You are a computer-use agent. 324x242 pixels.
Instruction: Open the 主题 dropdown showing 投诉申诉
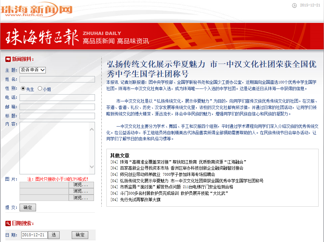(x=33, y=70)
